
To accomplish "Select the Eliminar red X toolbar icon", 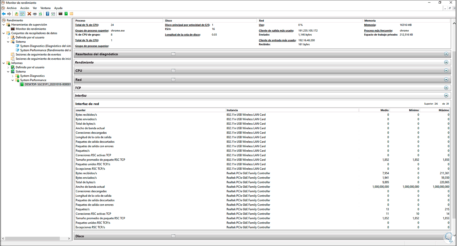I will point(29,14).
